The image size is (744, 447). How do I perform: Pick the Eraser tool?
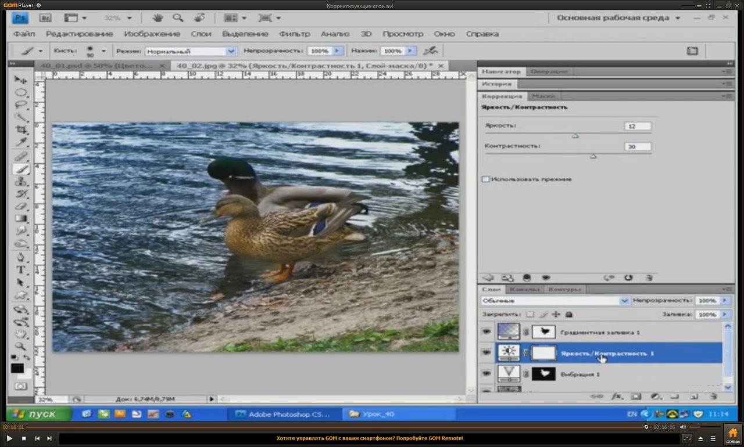[x=22, y=206]
